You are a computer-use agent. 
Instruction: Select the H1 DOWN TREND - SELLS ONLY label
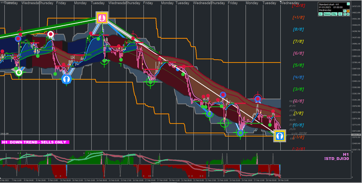[35, 142]
